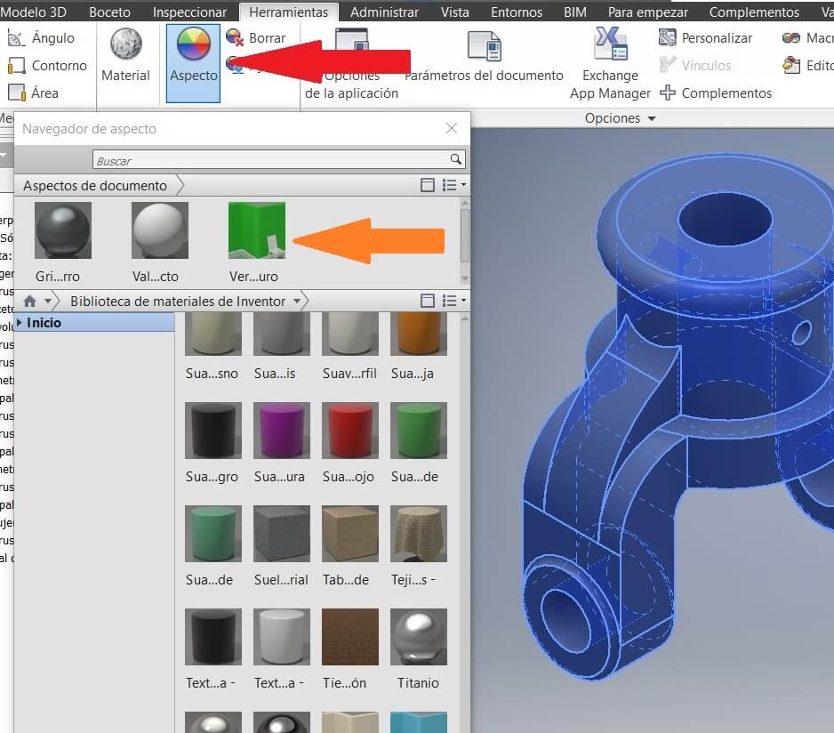Screen dimensions: 834x733
Task: Open the Herramientas ribbon tab
Action: [x=288, y=12]
